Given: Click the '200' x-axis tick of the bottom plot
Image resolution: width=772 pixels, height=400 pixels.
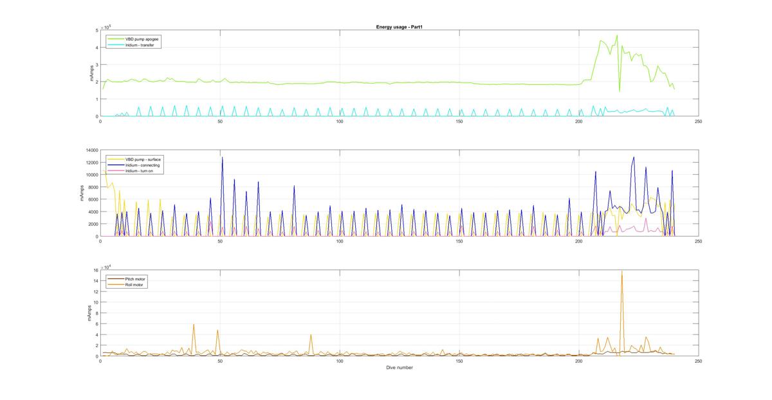Looking at the screenshot, I should (578, 361).
